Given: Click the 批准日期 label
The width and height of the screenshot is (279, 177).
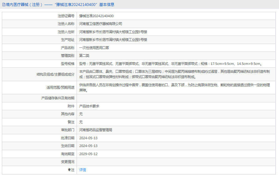Looking at the screenshot, I should 68,138.
